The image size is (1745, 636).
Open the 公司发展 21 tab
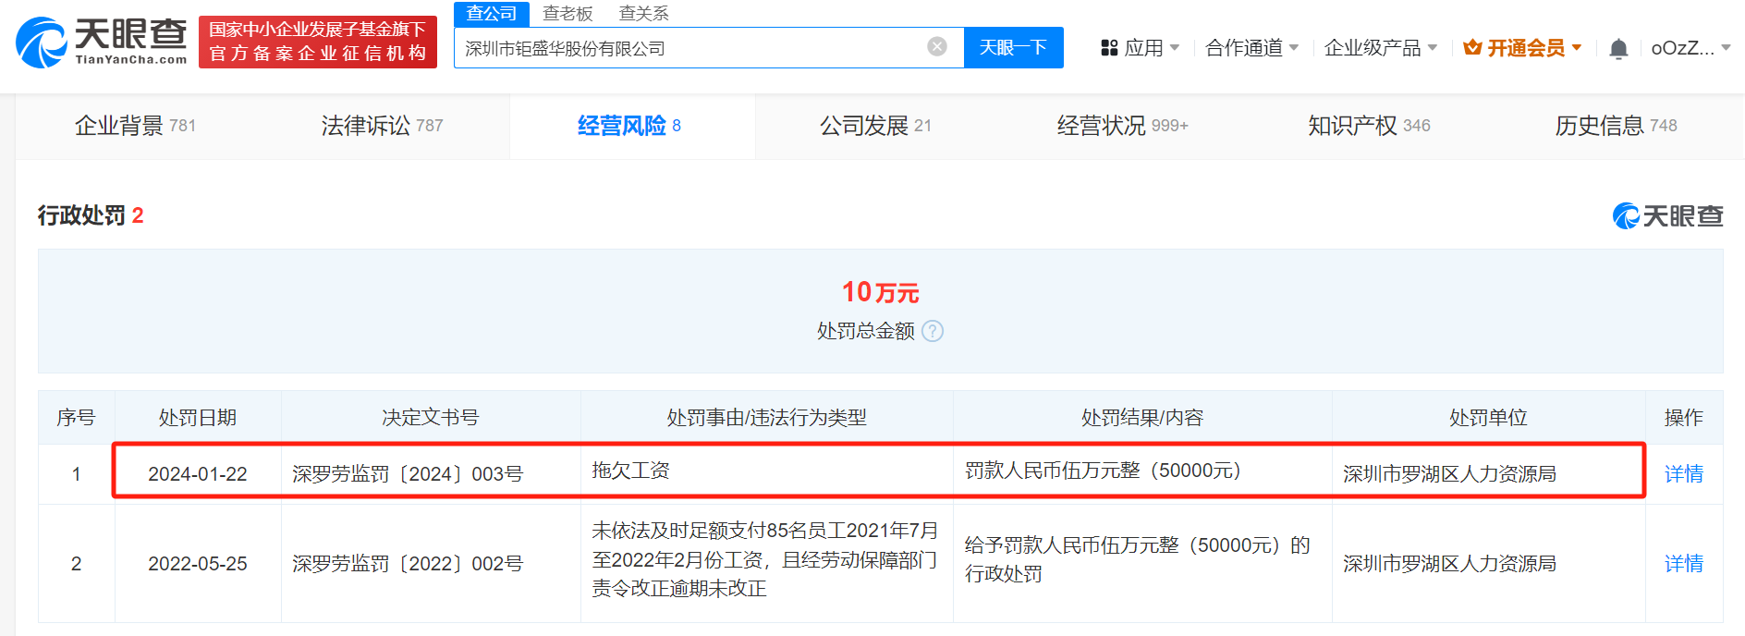coord(876,126)
